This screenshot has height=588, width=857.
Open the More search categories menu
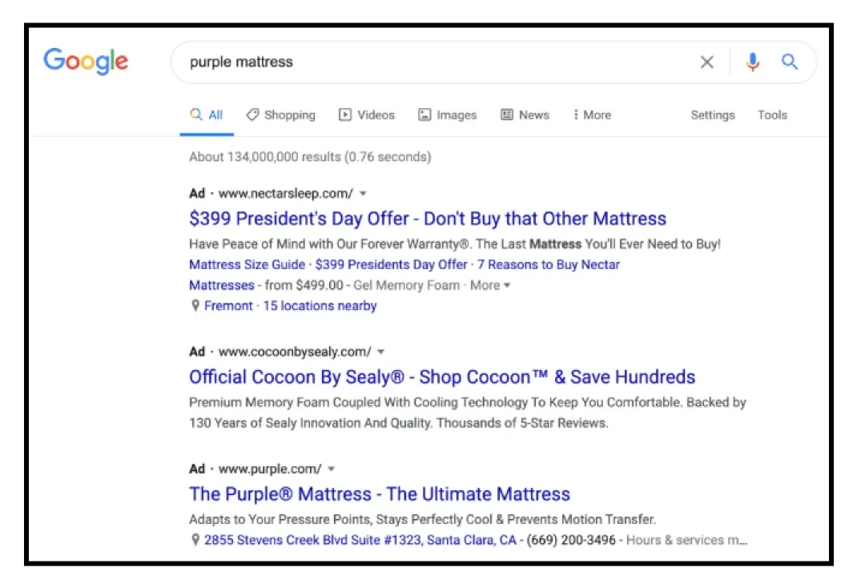pos(593,115)
